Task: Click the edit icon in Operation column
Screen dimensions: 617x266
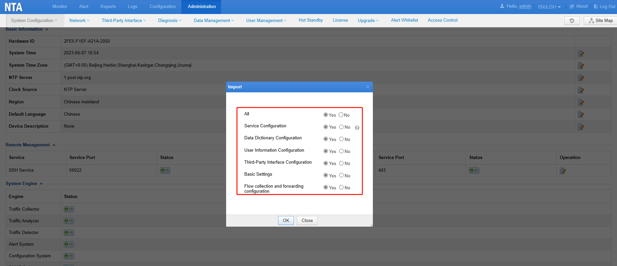Action: coord(563,171)
